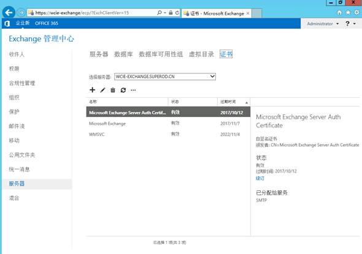Open 保护 in the left navigation
This screenshot has height=254, width=362.
[14, 111]
